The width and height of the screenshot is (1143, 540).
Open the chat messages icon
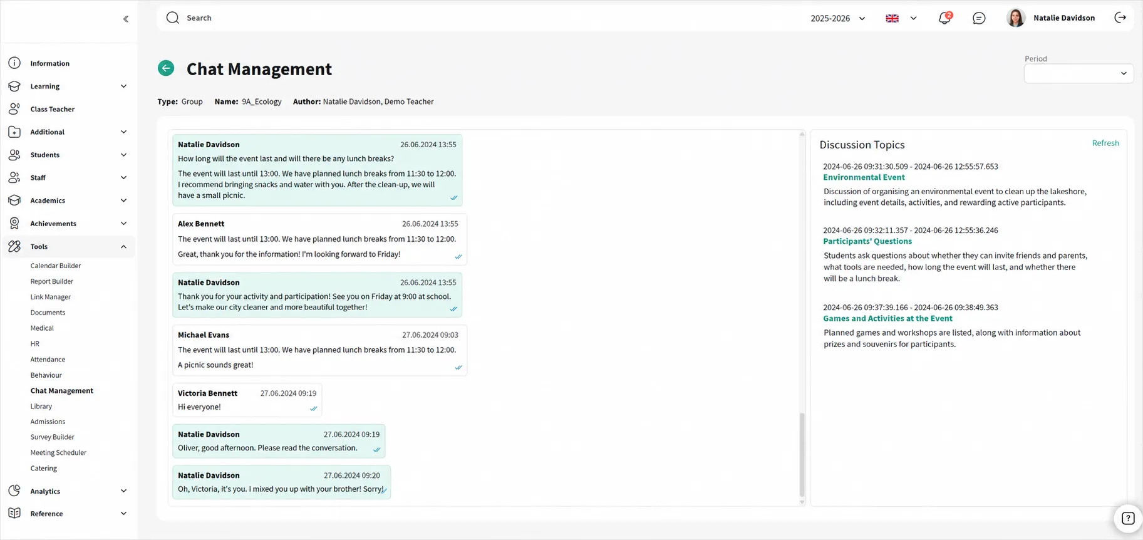click(979, 18)
